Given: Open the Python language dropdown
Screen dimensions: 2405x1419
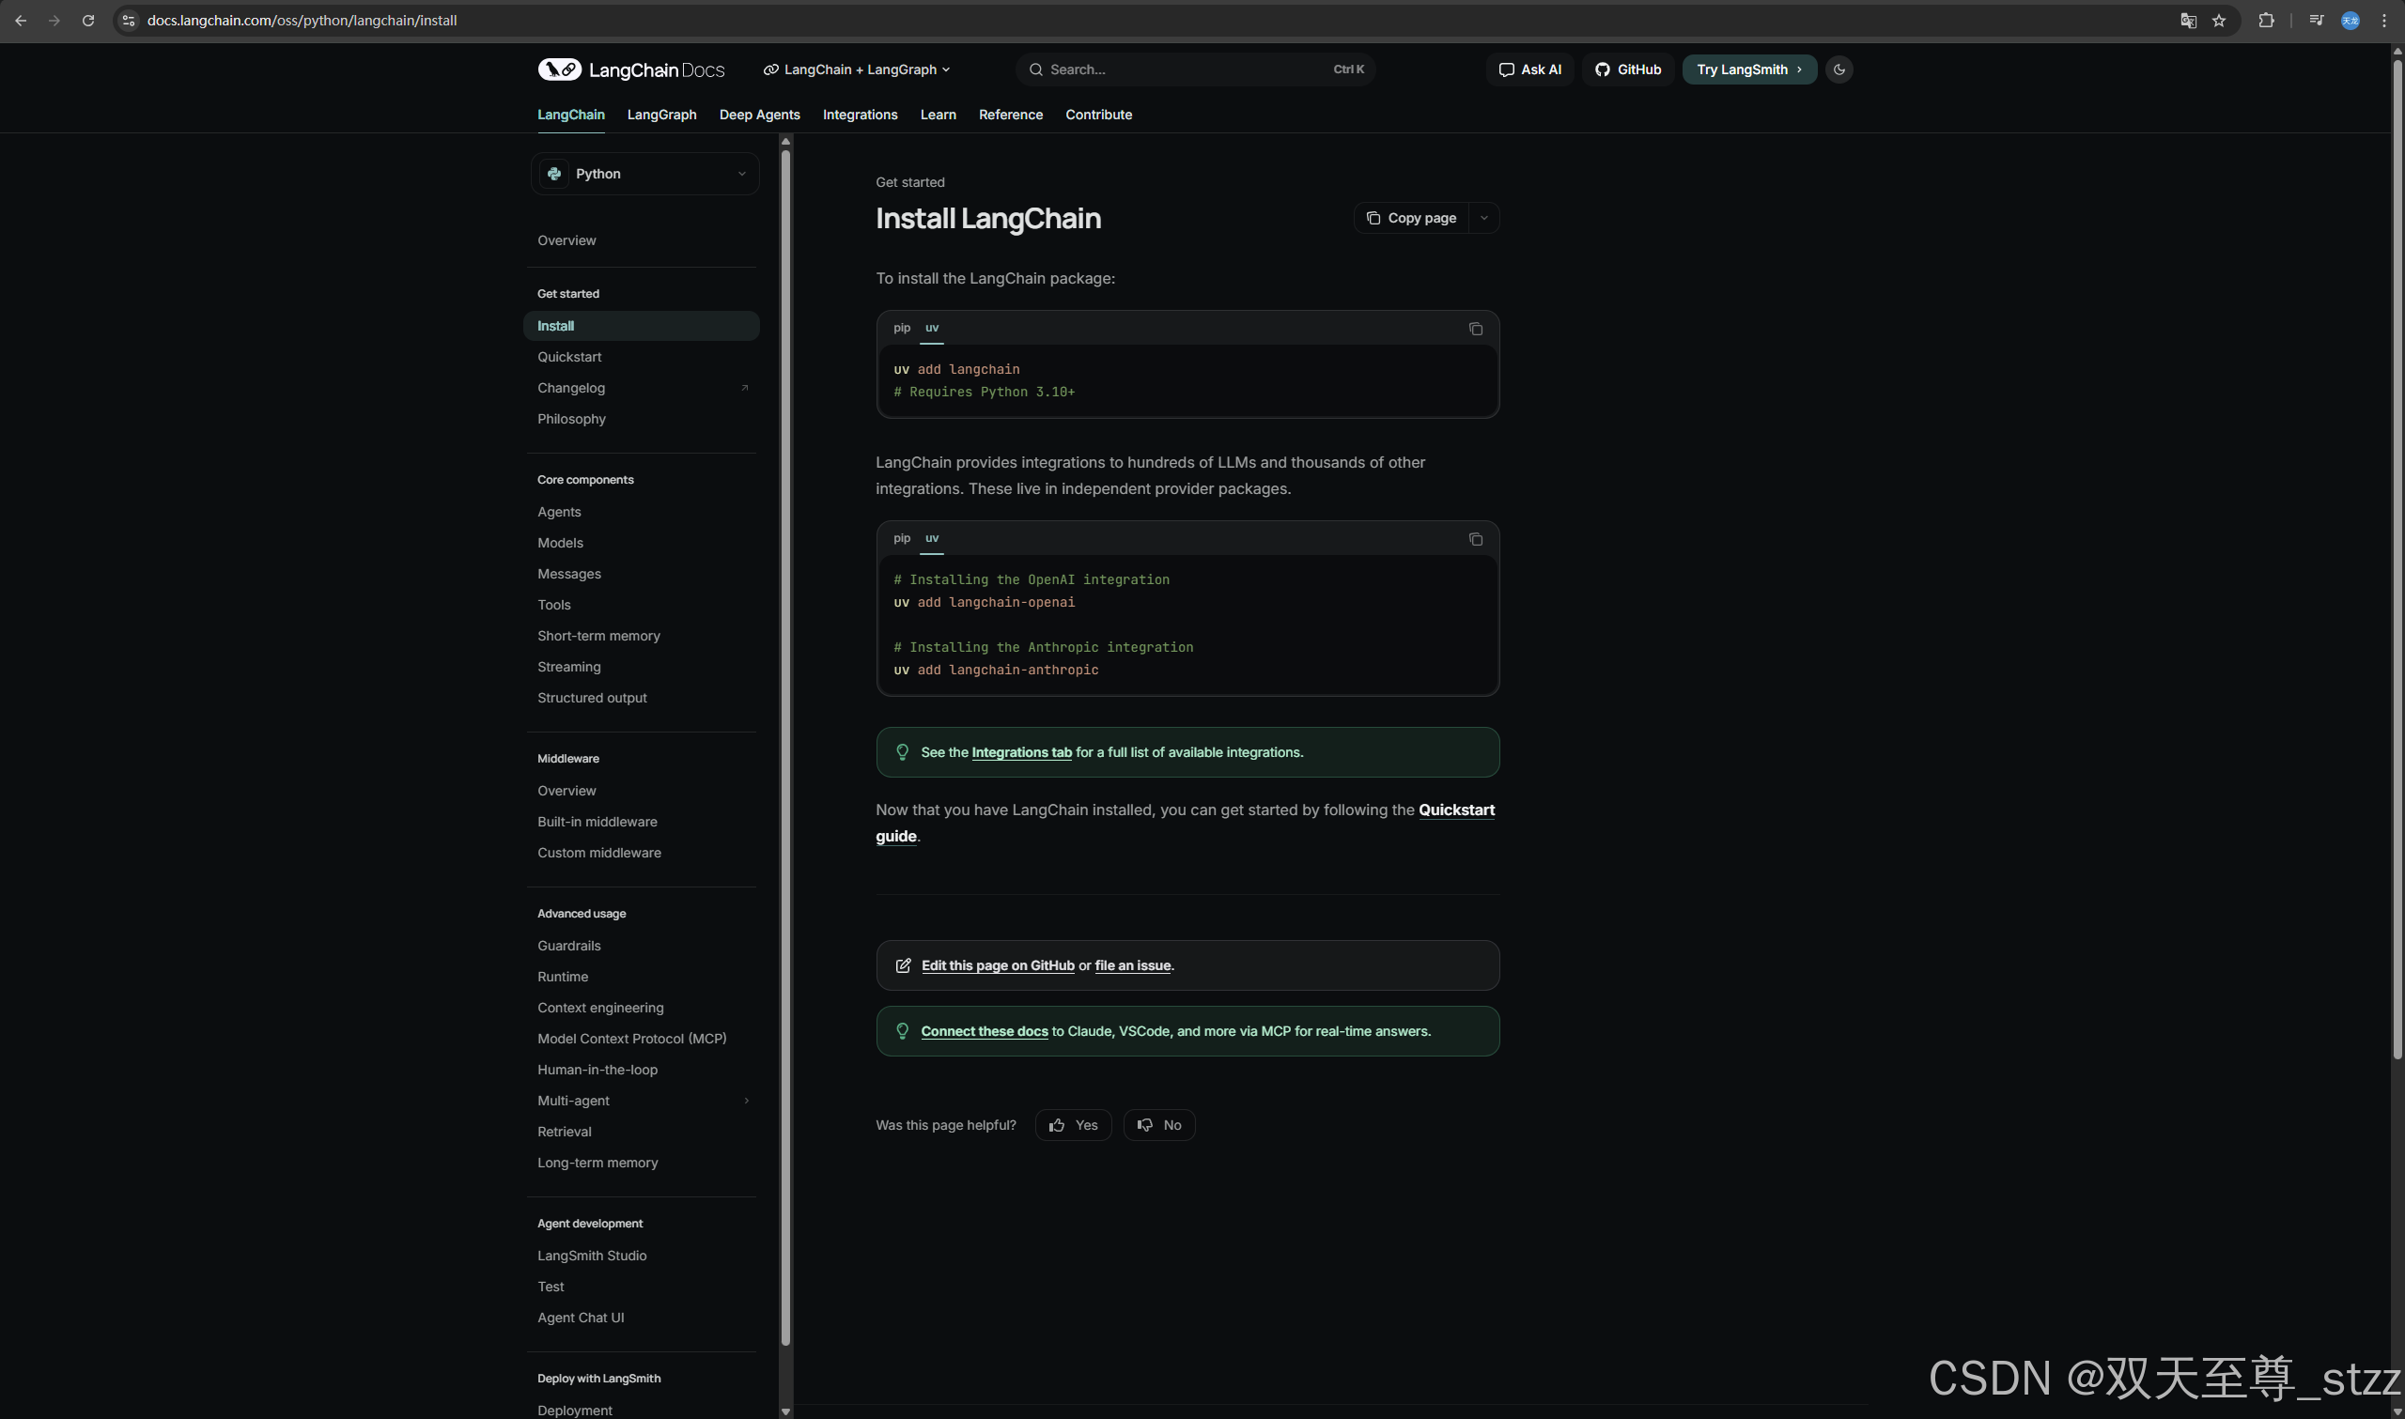Looking at the screenshot, I should pyautogui.click(x=644, y=174).
